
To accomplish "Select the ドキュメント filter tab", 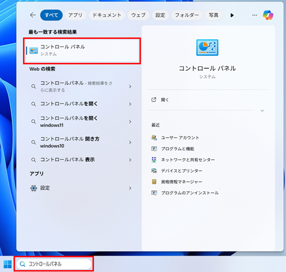I will (x=107, y=15).
